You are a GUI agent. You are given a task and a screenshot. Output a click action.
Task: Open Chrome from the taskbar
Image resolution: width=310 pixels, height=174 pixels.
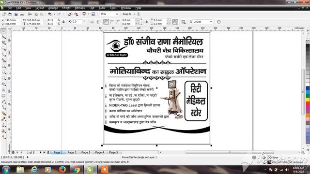(x=76, y=170)
